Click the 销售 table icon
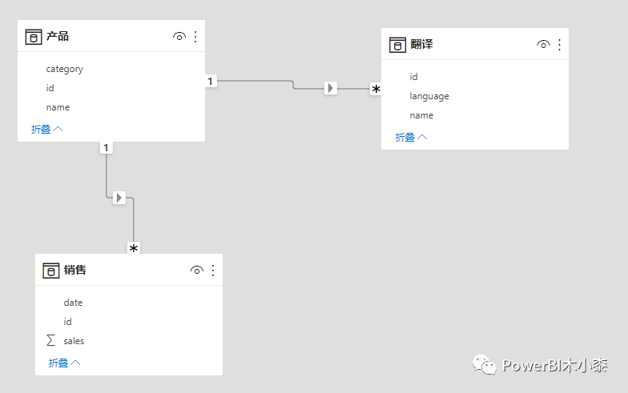 (x=50, y=271)
